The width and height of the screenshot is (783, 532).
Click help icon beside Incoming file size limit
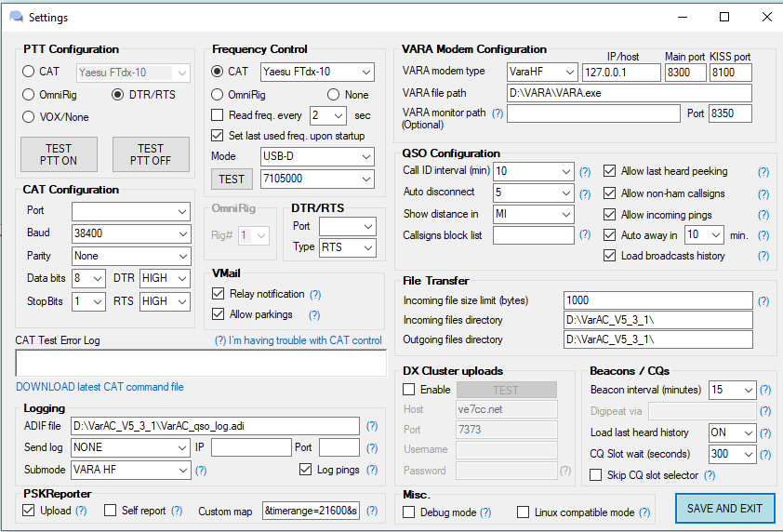(763, 301)
